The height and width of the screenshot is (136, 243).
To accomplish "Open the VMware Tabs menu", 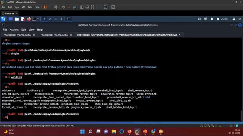I will (x=30, y=7).
